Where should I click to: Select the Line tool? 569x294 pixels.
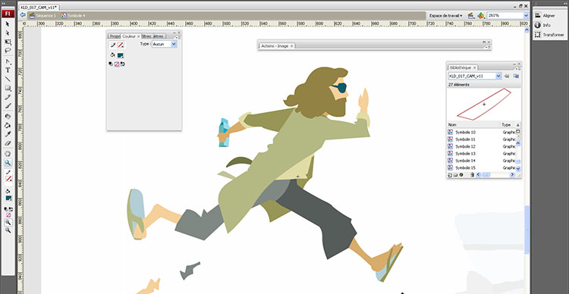tap(8, 79)
